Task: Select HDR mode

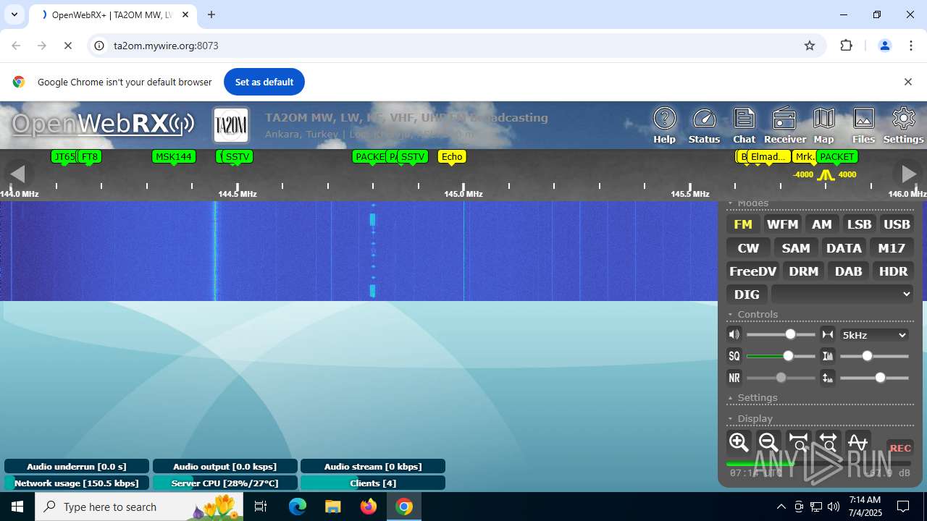Action: 893,271
